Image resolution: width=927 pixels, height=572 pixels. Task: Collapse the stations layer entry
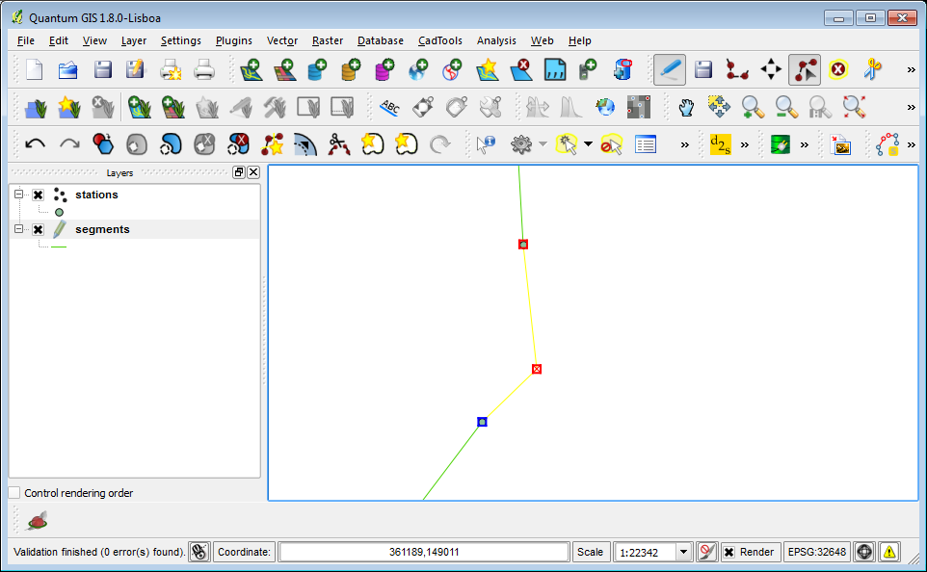pyautogui.click(x=17, y=195)
